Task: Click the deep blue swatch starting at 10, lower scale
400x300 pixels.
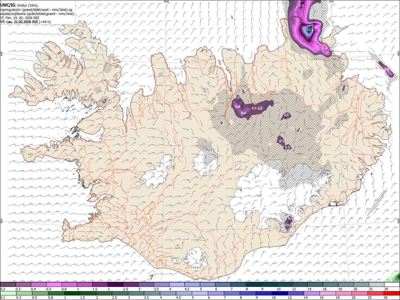Action: 280,293
